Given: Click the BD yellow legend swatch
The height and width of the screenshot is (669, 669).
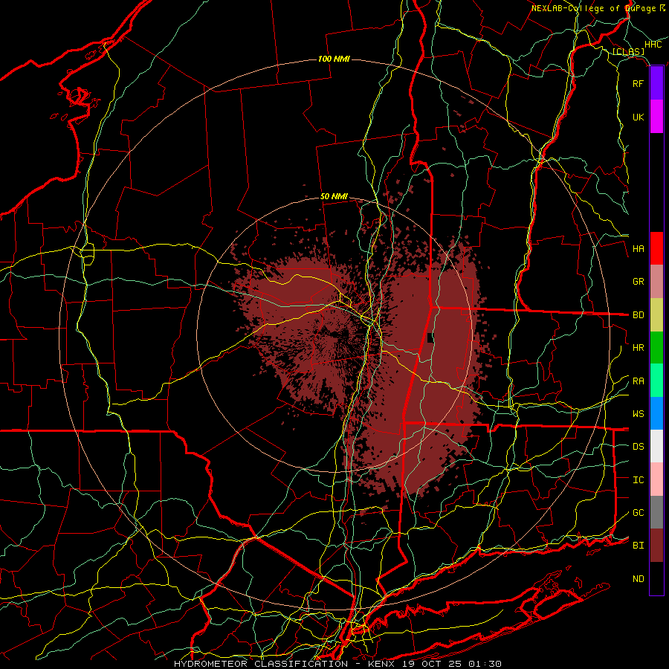Looking at the screenshot, I should (x=656, y=315).
